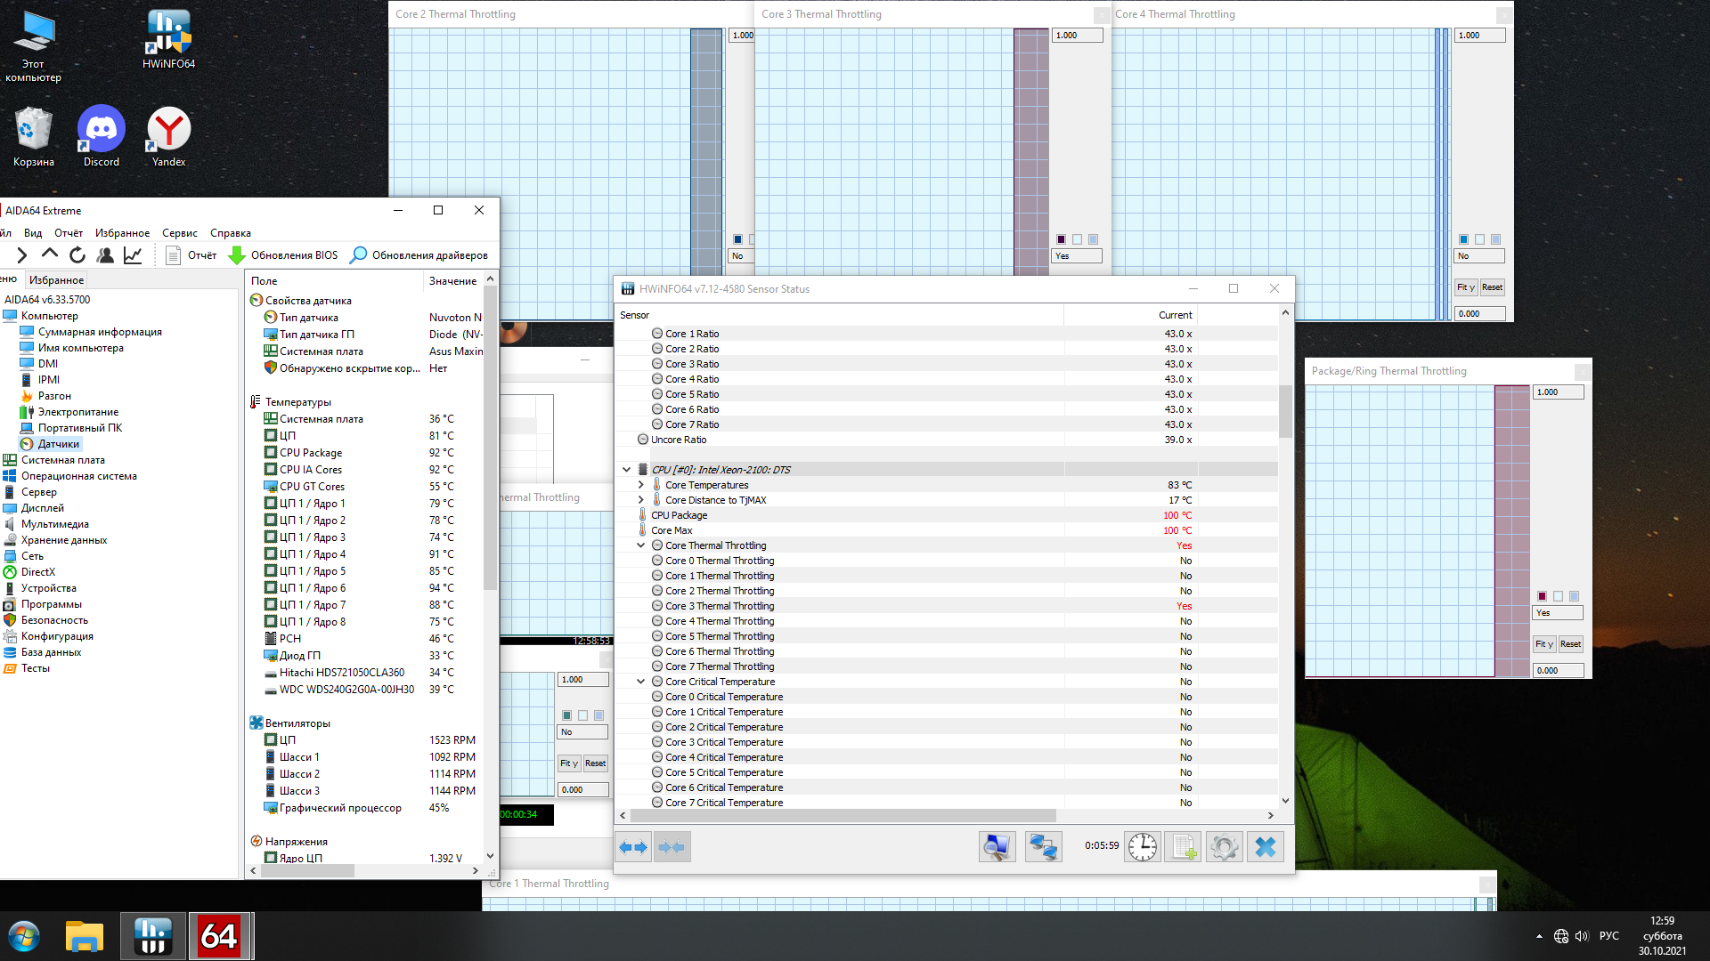The image size is (1710, 961).
Task: Open the AIDA64 graph chart icon
Action: tap(133, 255)
